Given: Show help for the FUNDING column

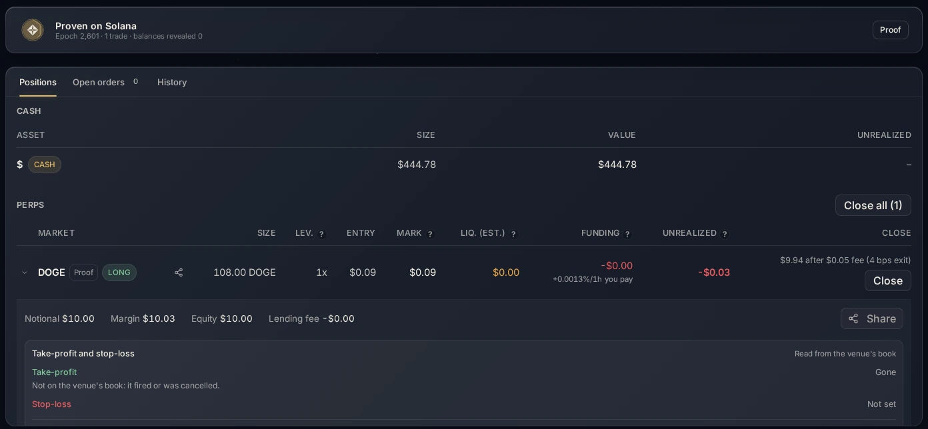Looking at the screenshot, I should pos(627,234).
